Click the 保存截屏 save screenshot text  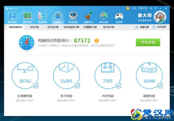click(x=161, y=27)
